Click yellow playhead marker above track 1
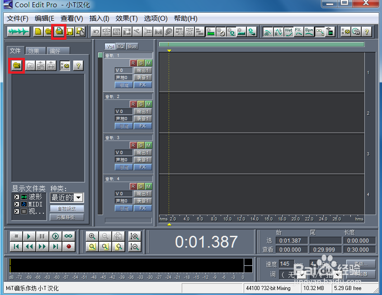This screenshot has width=382, height=295. pyautogui.click(x=169, y=51)
